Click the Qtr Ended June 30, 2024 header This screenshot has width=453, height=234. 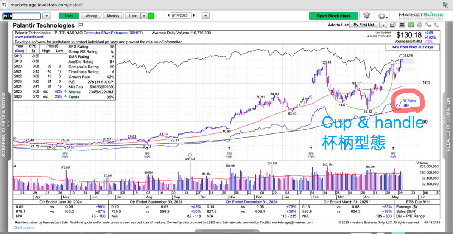[x=61, y=202]
